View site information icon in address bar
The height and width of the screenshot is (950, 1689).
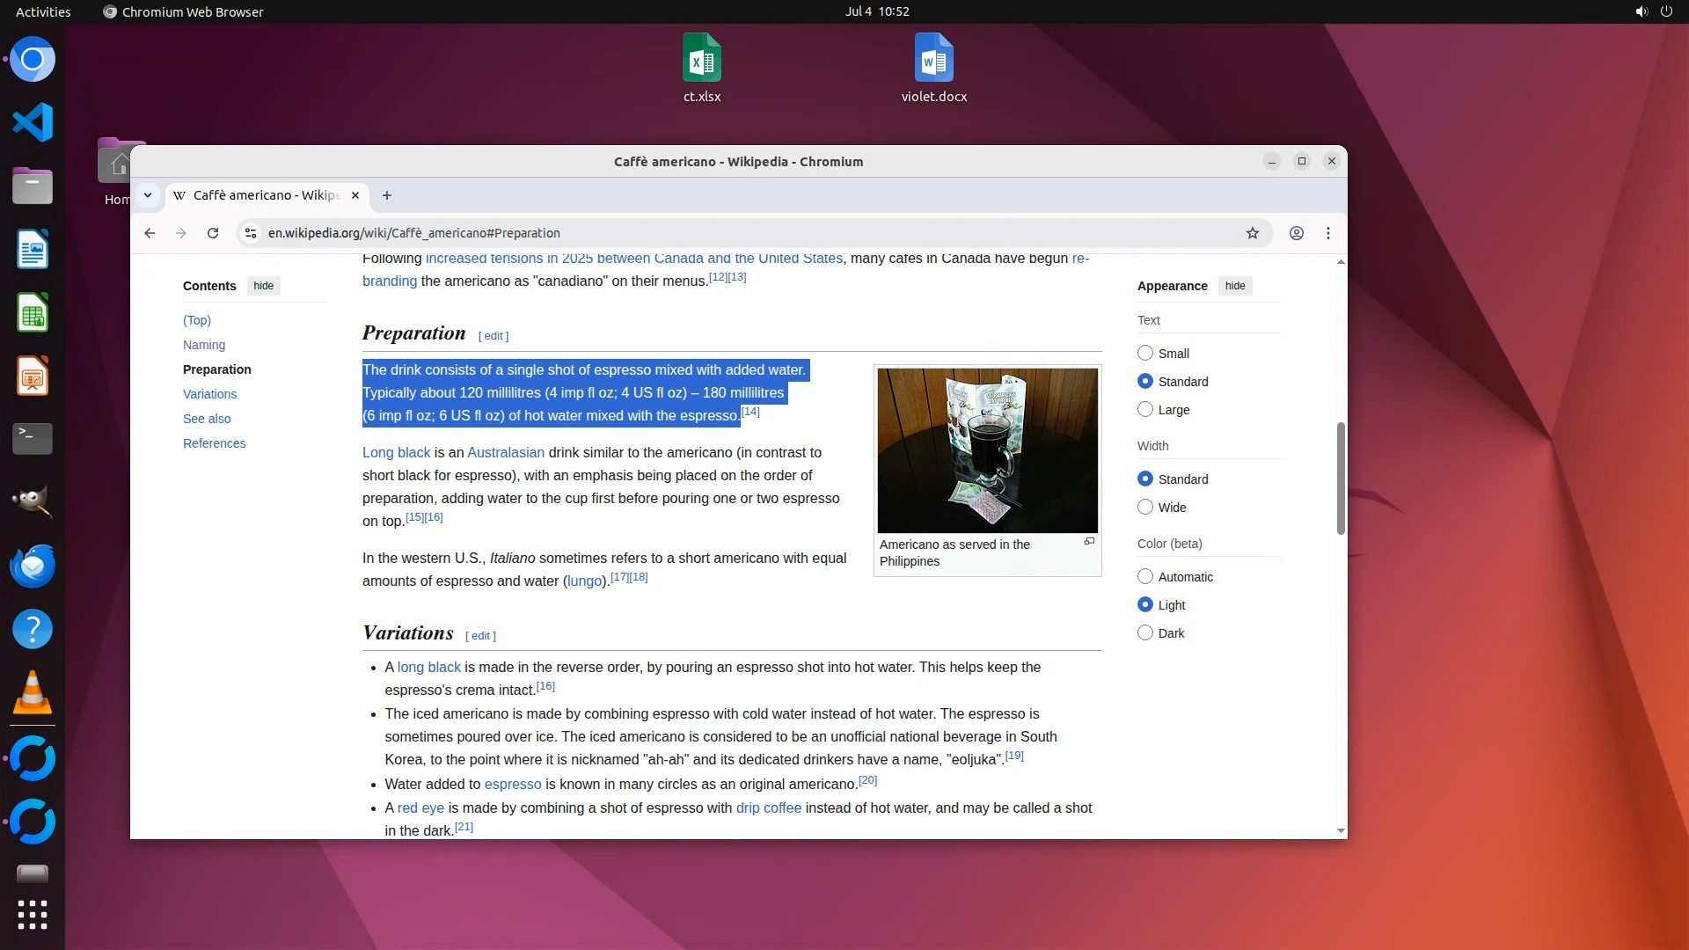pos(251,233)
